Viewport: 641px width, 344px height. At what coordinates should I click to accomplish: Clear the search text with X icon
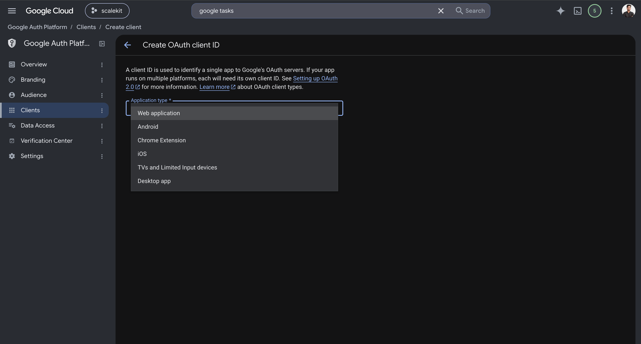pos(441,11)
